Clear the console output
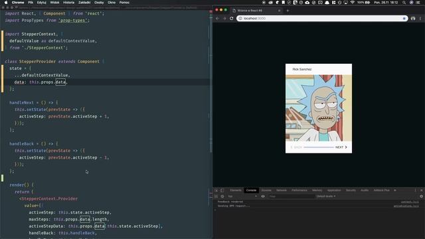The width and height of the screenshot is (425, 239). pos(222,197)
